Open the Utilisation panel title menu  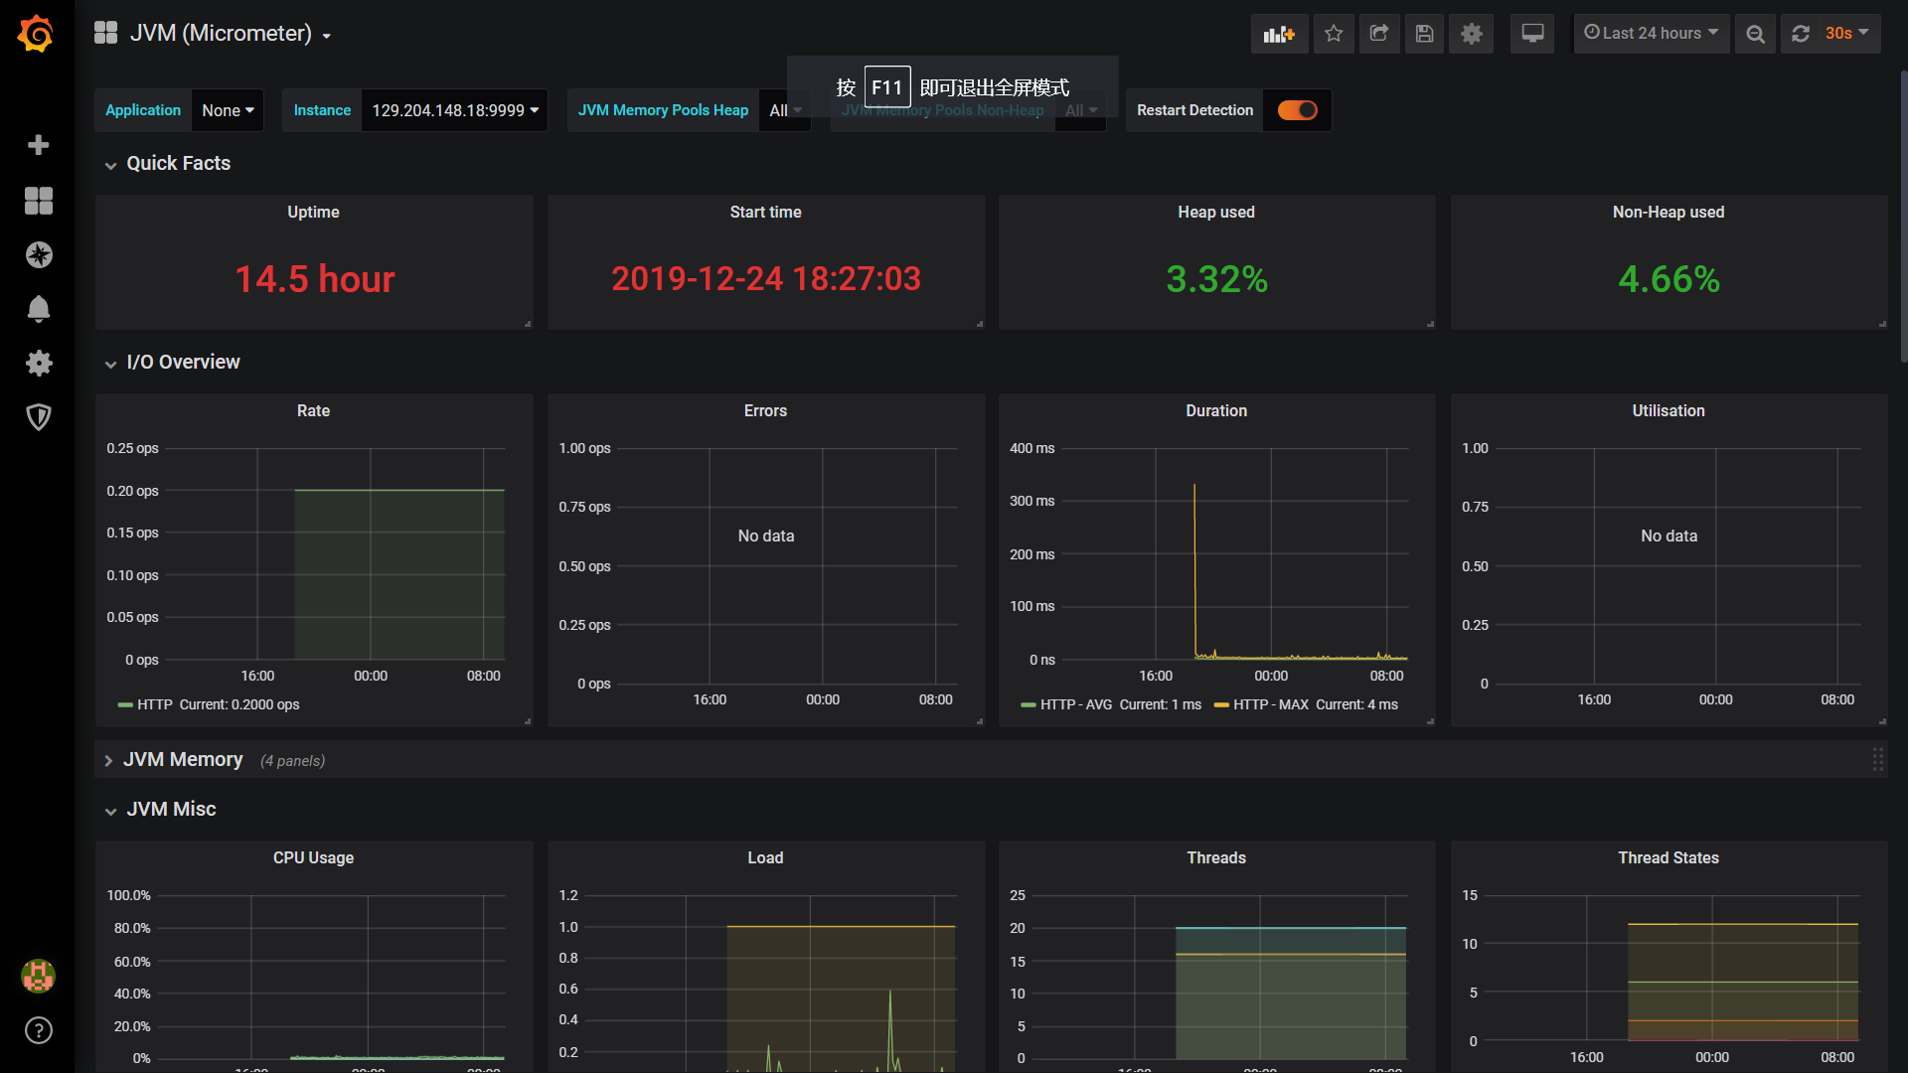coord(1669,411)
